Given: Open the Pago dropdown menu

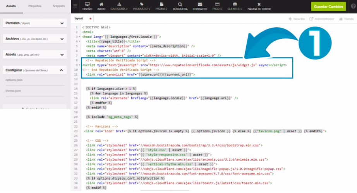Looking at the screenshot, I should click(x=217, y=6).
